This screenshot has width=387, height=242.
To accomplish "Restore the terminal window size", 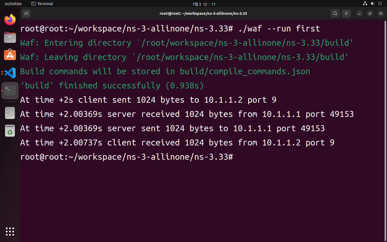I will [x=370, y=13].
